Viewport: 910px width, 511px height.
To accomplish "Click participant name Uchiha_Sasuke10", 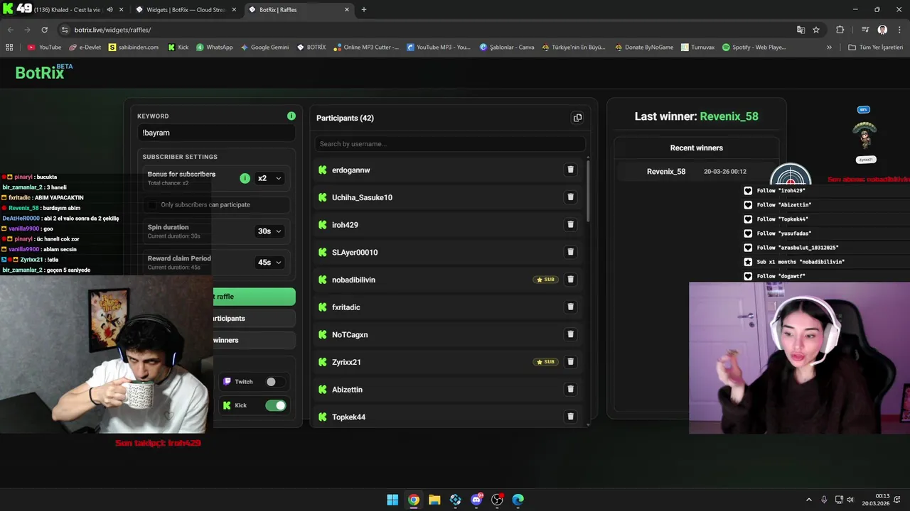I will 362,197.
